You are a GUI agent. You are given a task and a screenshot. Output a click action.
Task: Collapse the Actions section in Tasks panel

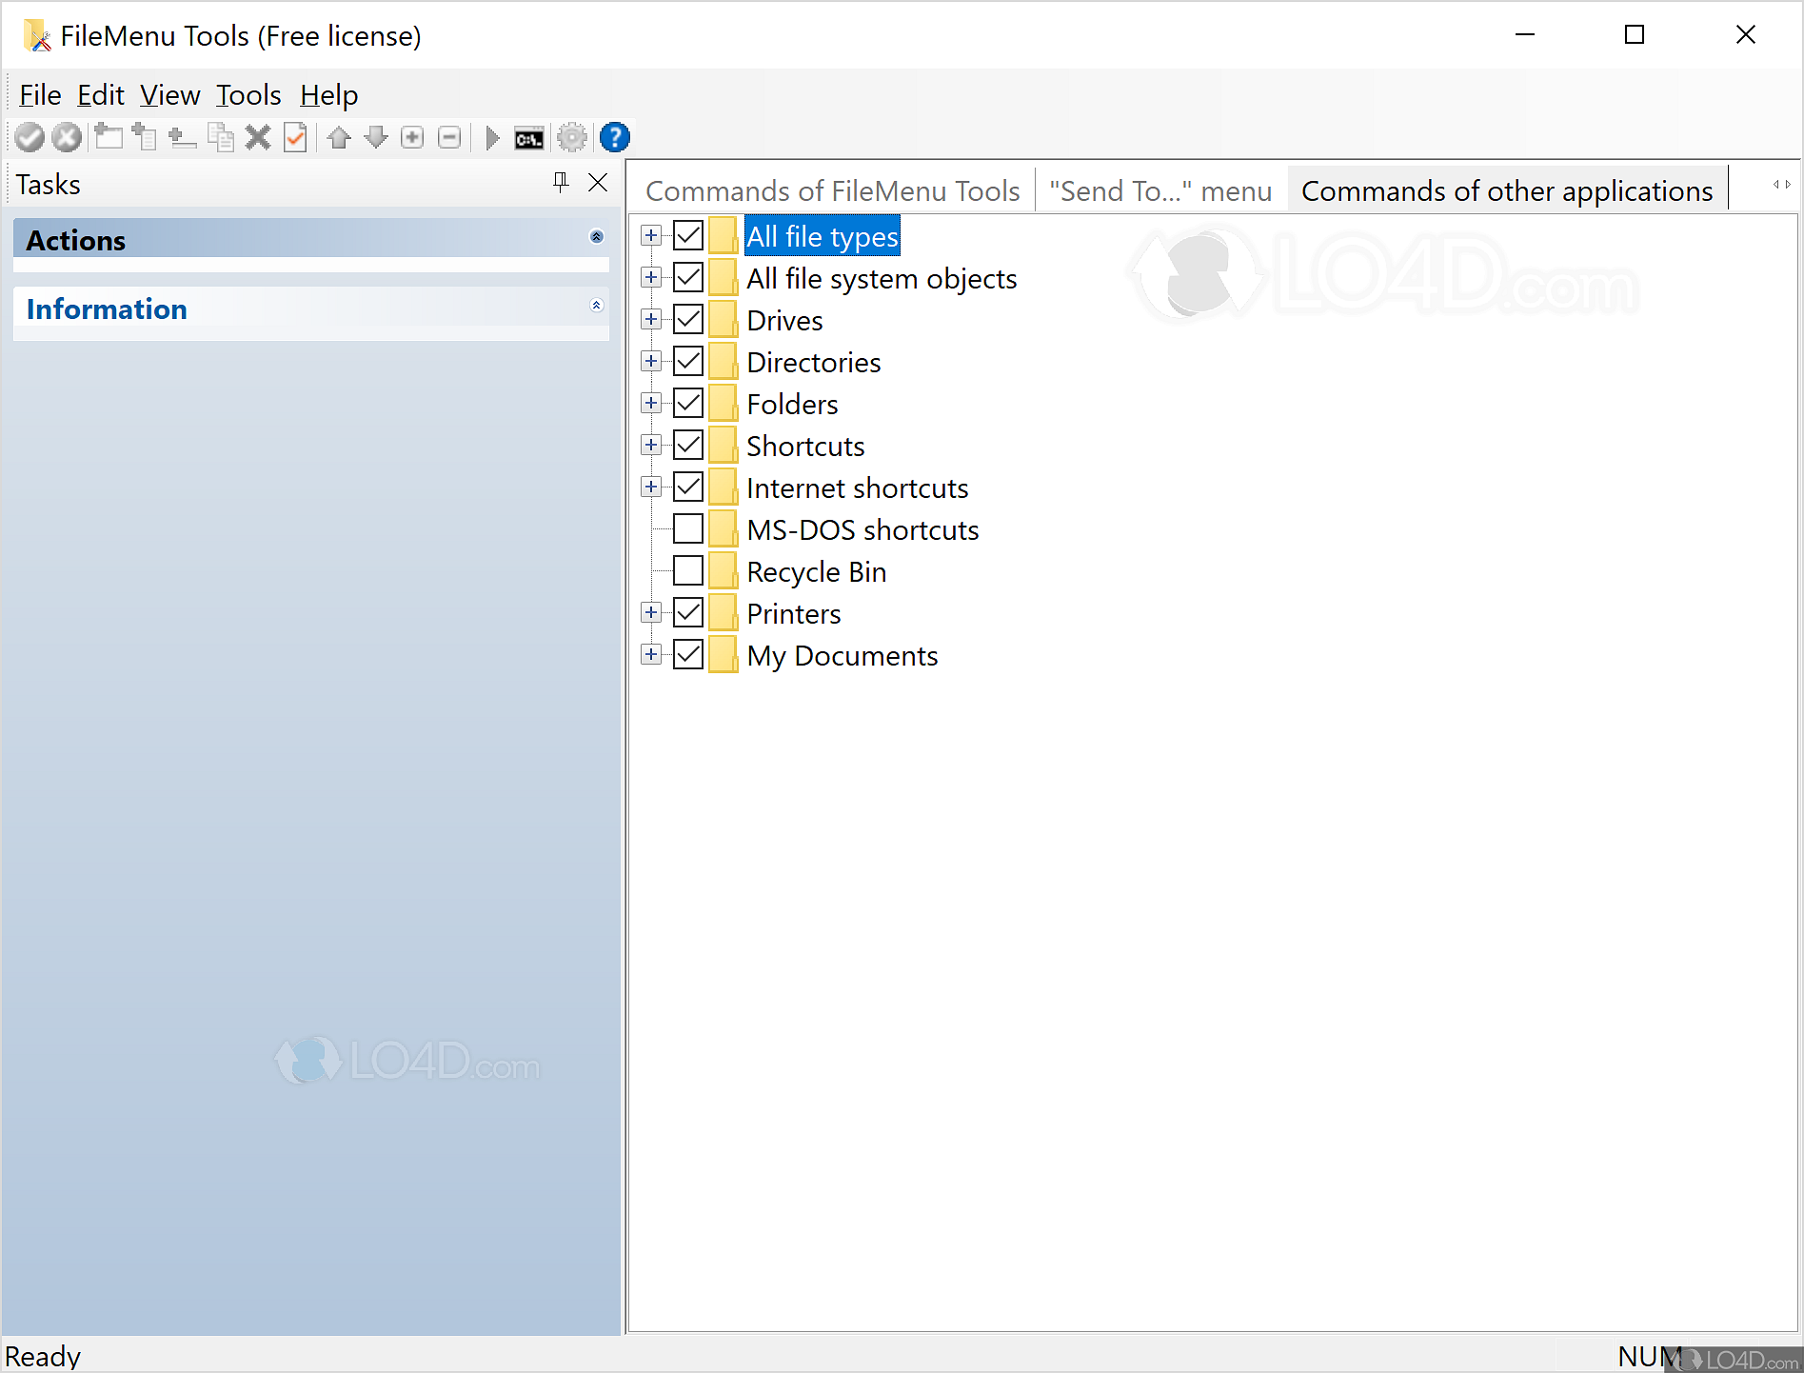[x=597, y=237]
